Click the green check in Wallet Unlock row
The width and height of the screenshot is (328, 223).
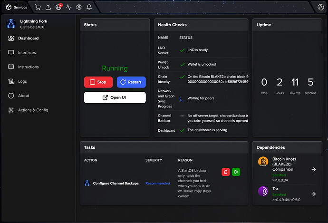click(182, 65)
